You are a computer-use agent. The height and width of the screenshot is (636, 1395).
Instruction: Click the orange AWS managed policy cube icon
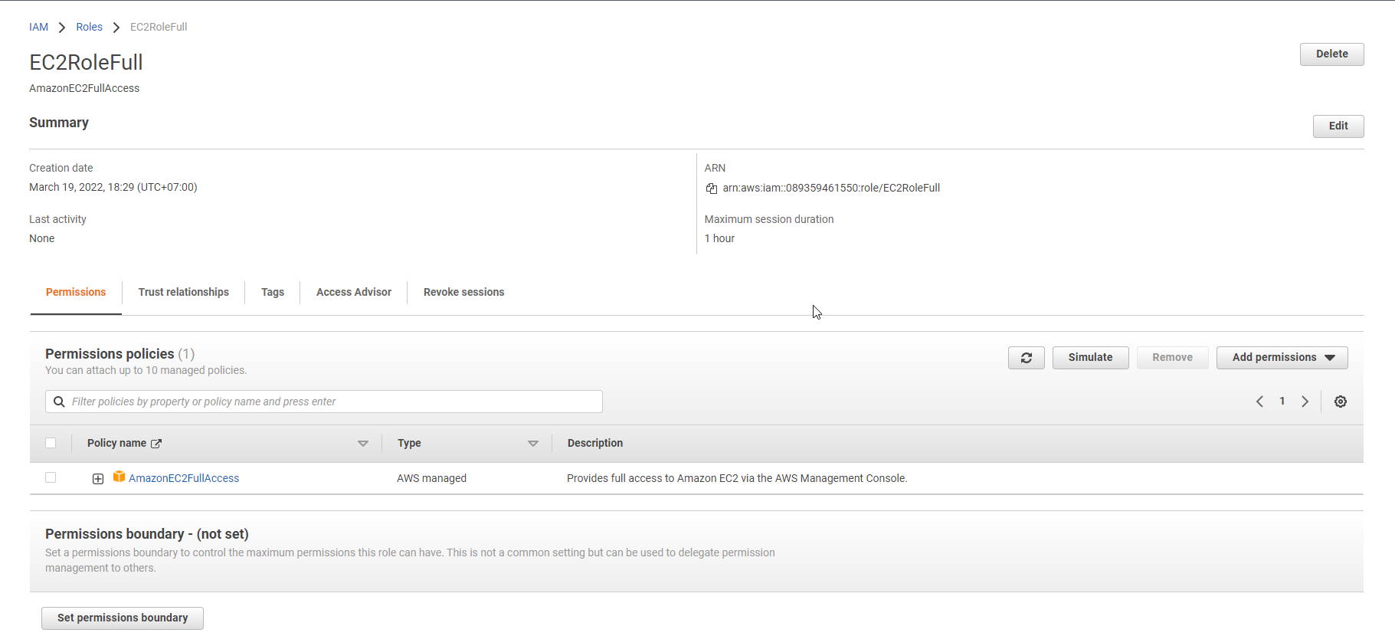119,477
